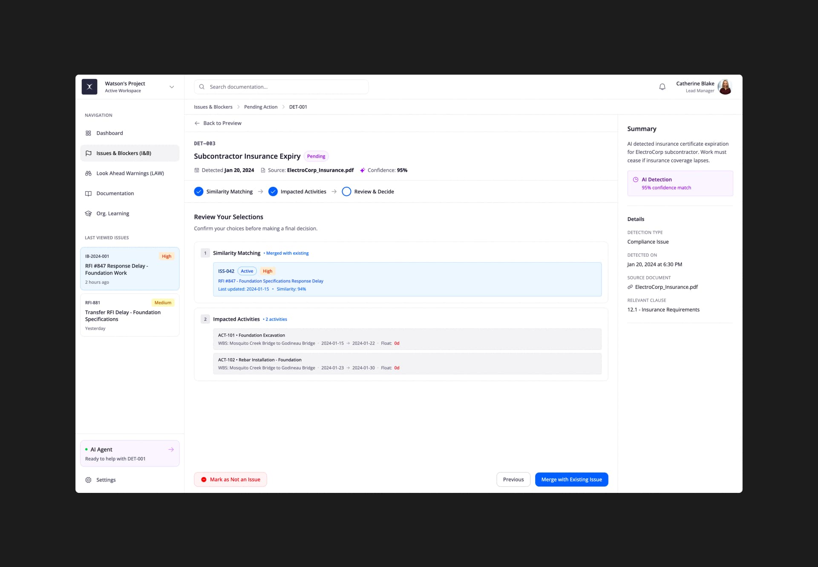Click the High badge on IB-2024-001
This screenshot has width=818, height=567.
click(x=167, y=256)
